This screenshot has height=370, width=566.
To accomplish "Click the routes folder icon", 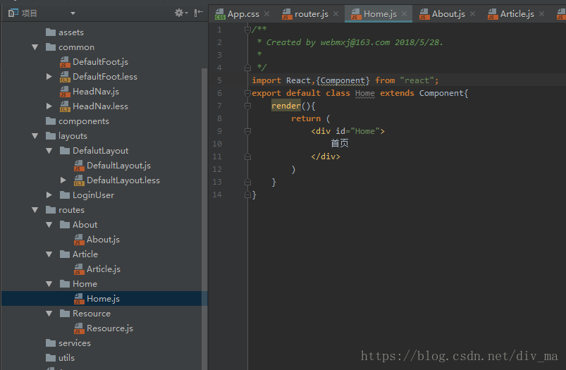I will 51,210.
